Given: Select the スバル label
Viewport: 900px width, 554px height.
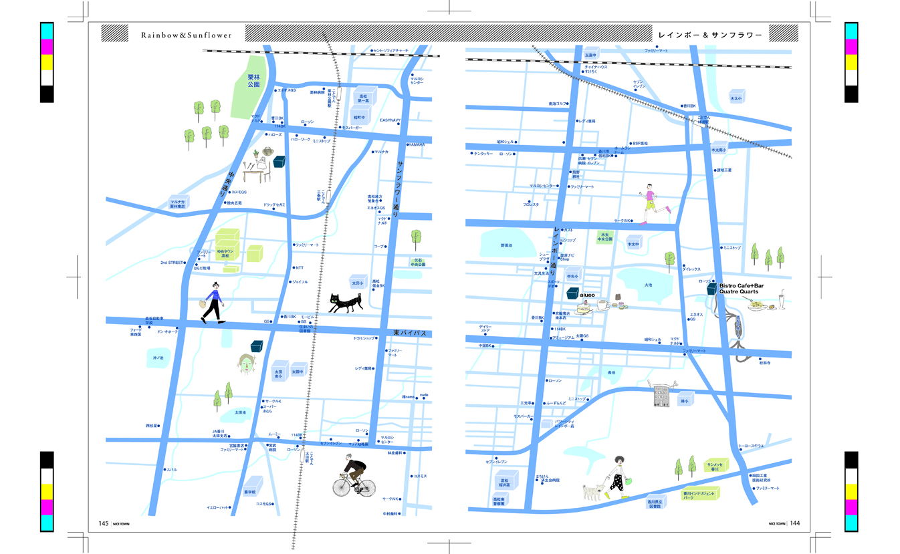Looking at the screenshot, I should (x=172, y=469).
